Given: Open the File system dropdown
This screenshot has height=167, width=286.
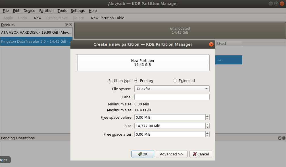Looking at the screenshot, I should coord(172,89).
